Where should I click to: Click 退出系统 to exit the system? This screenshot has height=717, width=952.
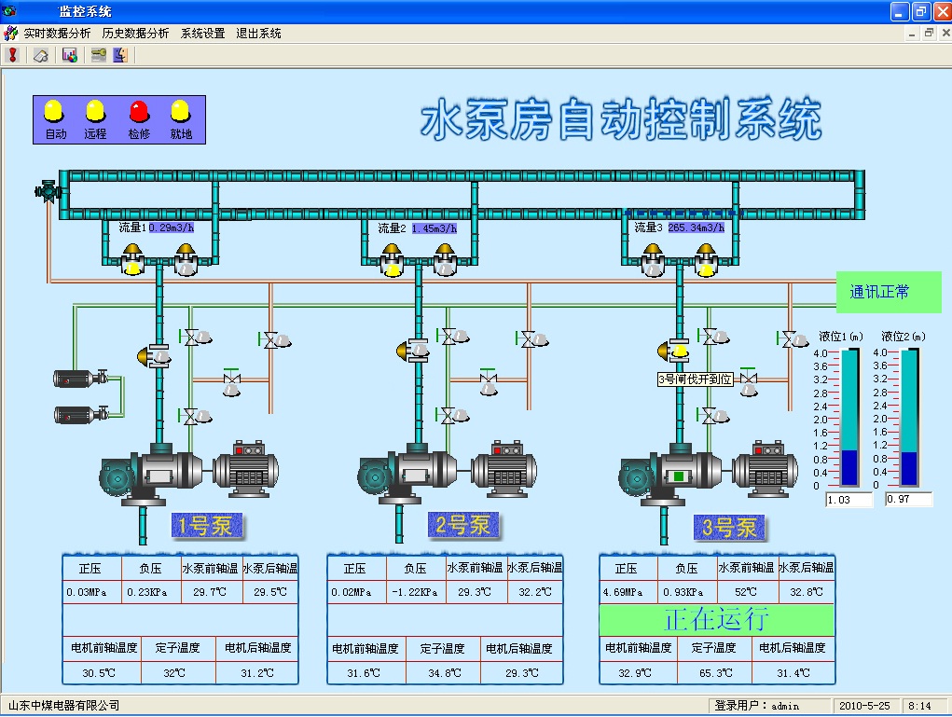[x=258, y=34]
